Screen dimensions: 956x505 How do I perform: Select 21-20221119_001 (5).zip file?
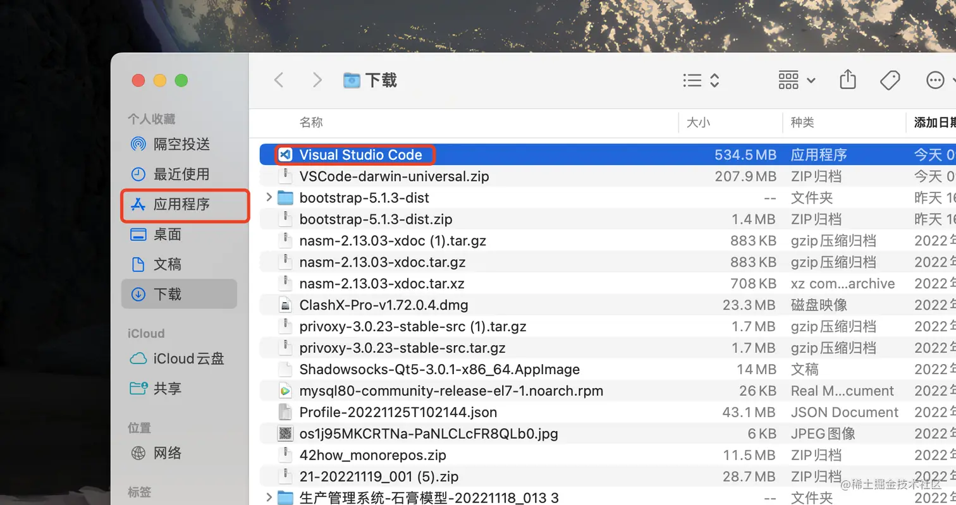pyautogui.click(x=379, y=476)
